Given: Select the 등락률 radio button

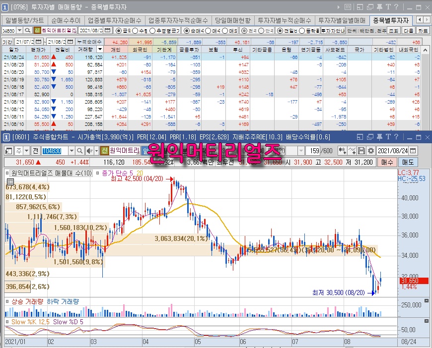Looking at the screenshot, I should [302, 31].
